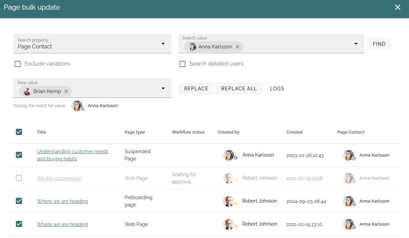Click Brian Kemp avatar in New value chip
Screen dimensions: 409x238
(x=27, y=91)
